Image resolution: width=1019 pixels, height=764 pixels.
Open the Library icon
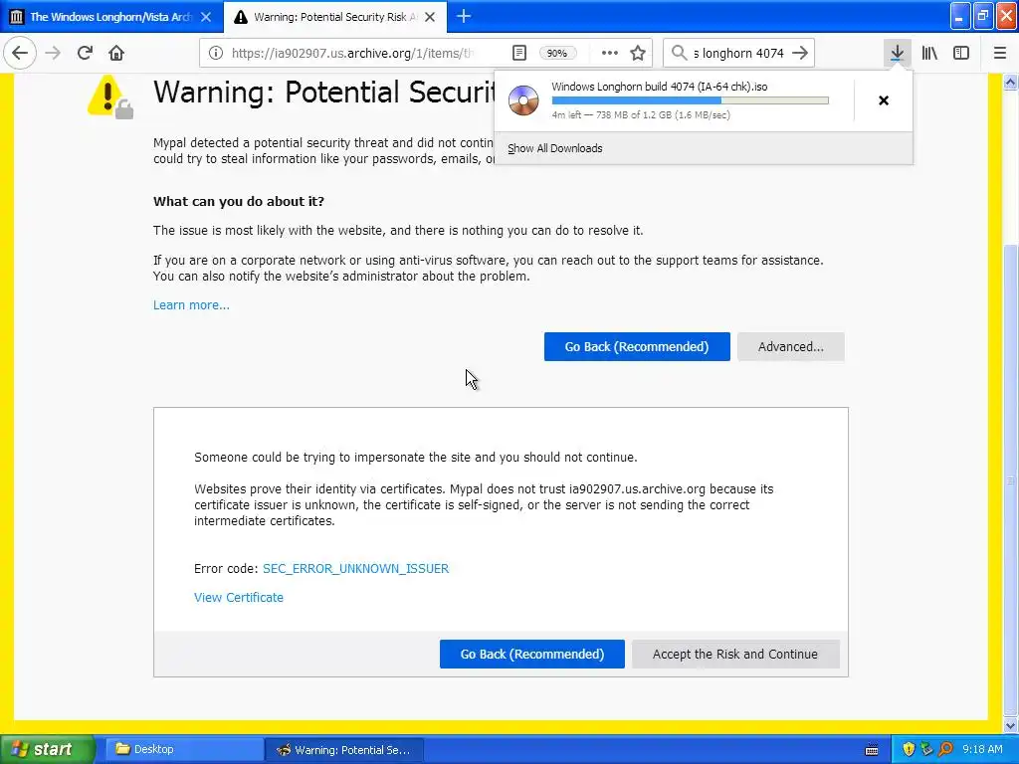[x=929, y=53]
